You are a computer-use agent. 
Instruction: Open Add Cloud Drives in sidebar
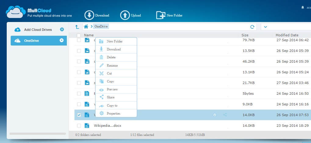pyautogui.click(x=38, y=30)
